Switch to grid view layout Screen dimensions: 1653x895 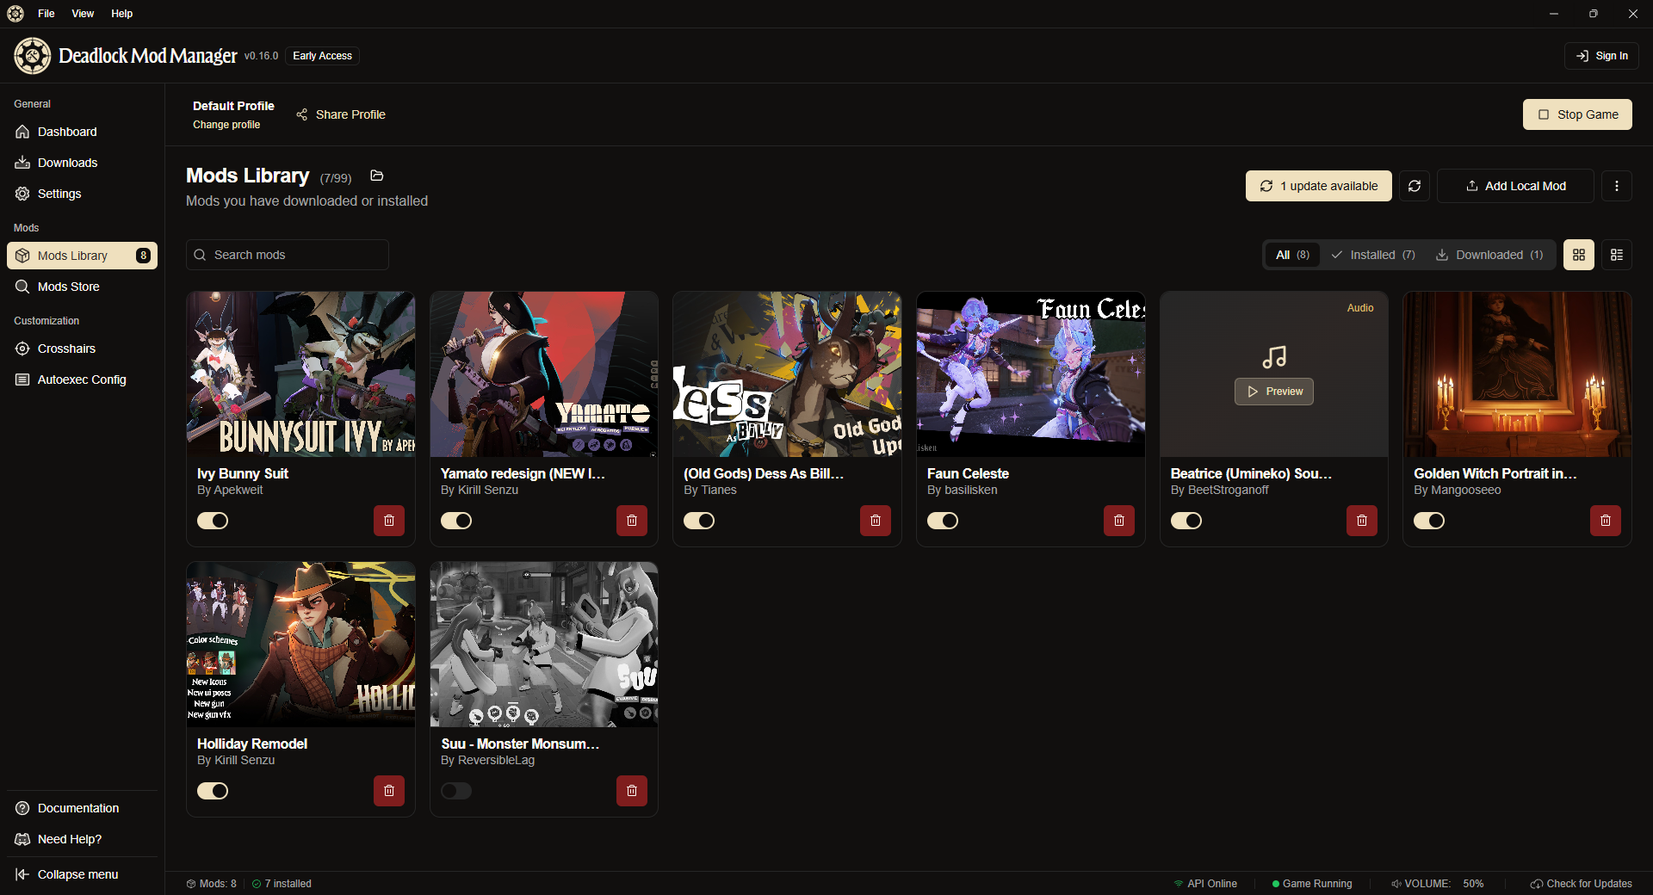(x=1579, y=255)
